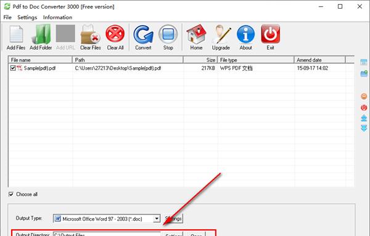This screenshot has width=370, height=236.
Task: Minimize the Pdf to Doc Converter window
Action: point(321,7)
